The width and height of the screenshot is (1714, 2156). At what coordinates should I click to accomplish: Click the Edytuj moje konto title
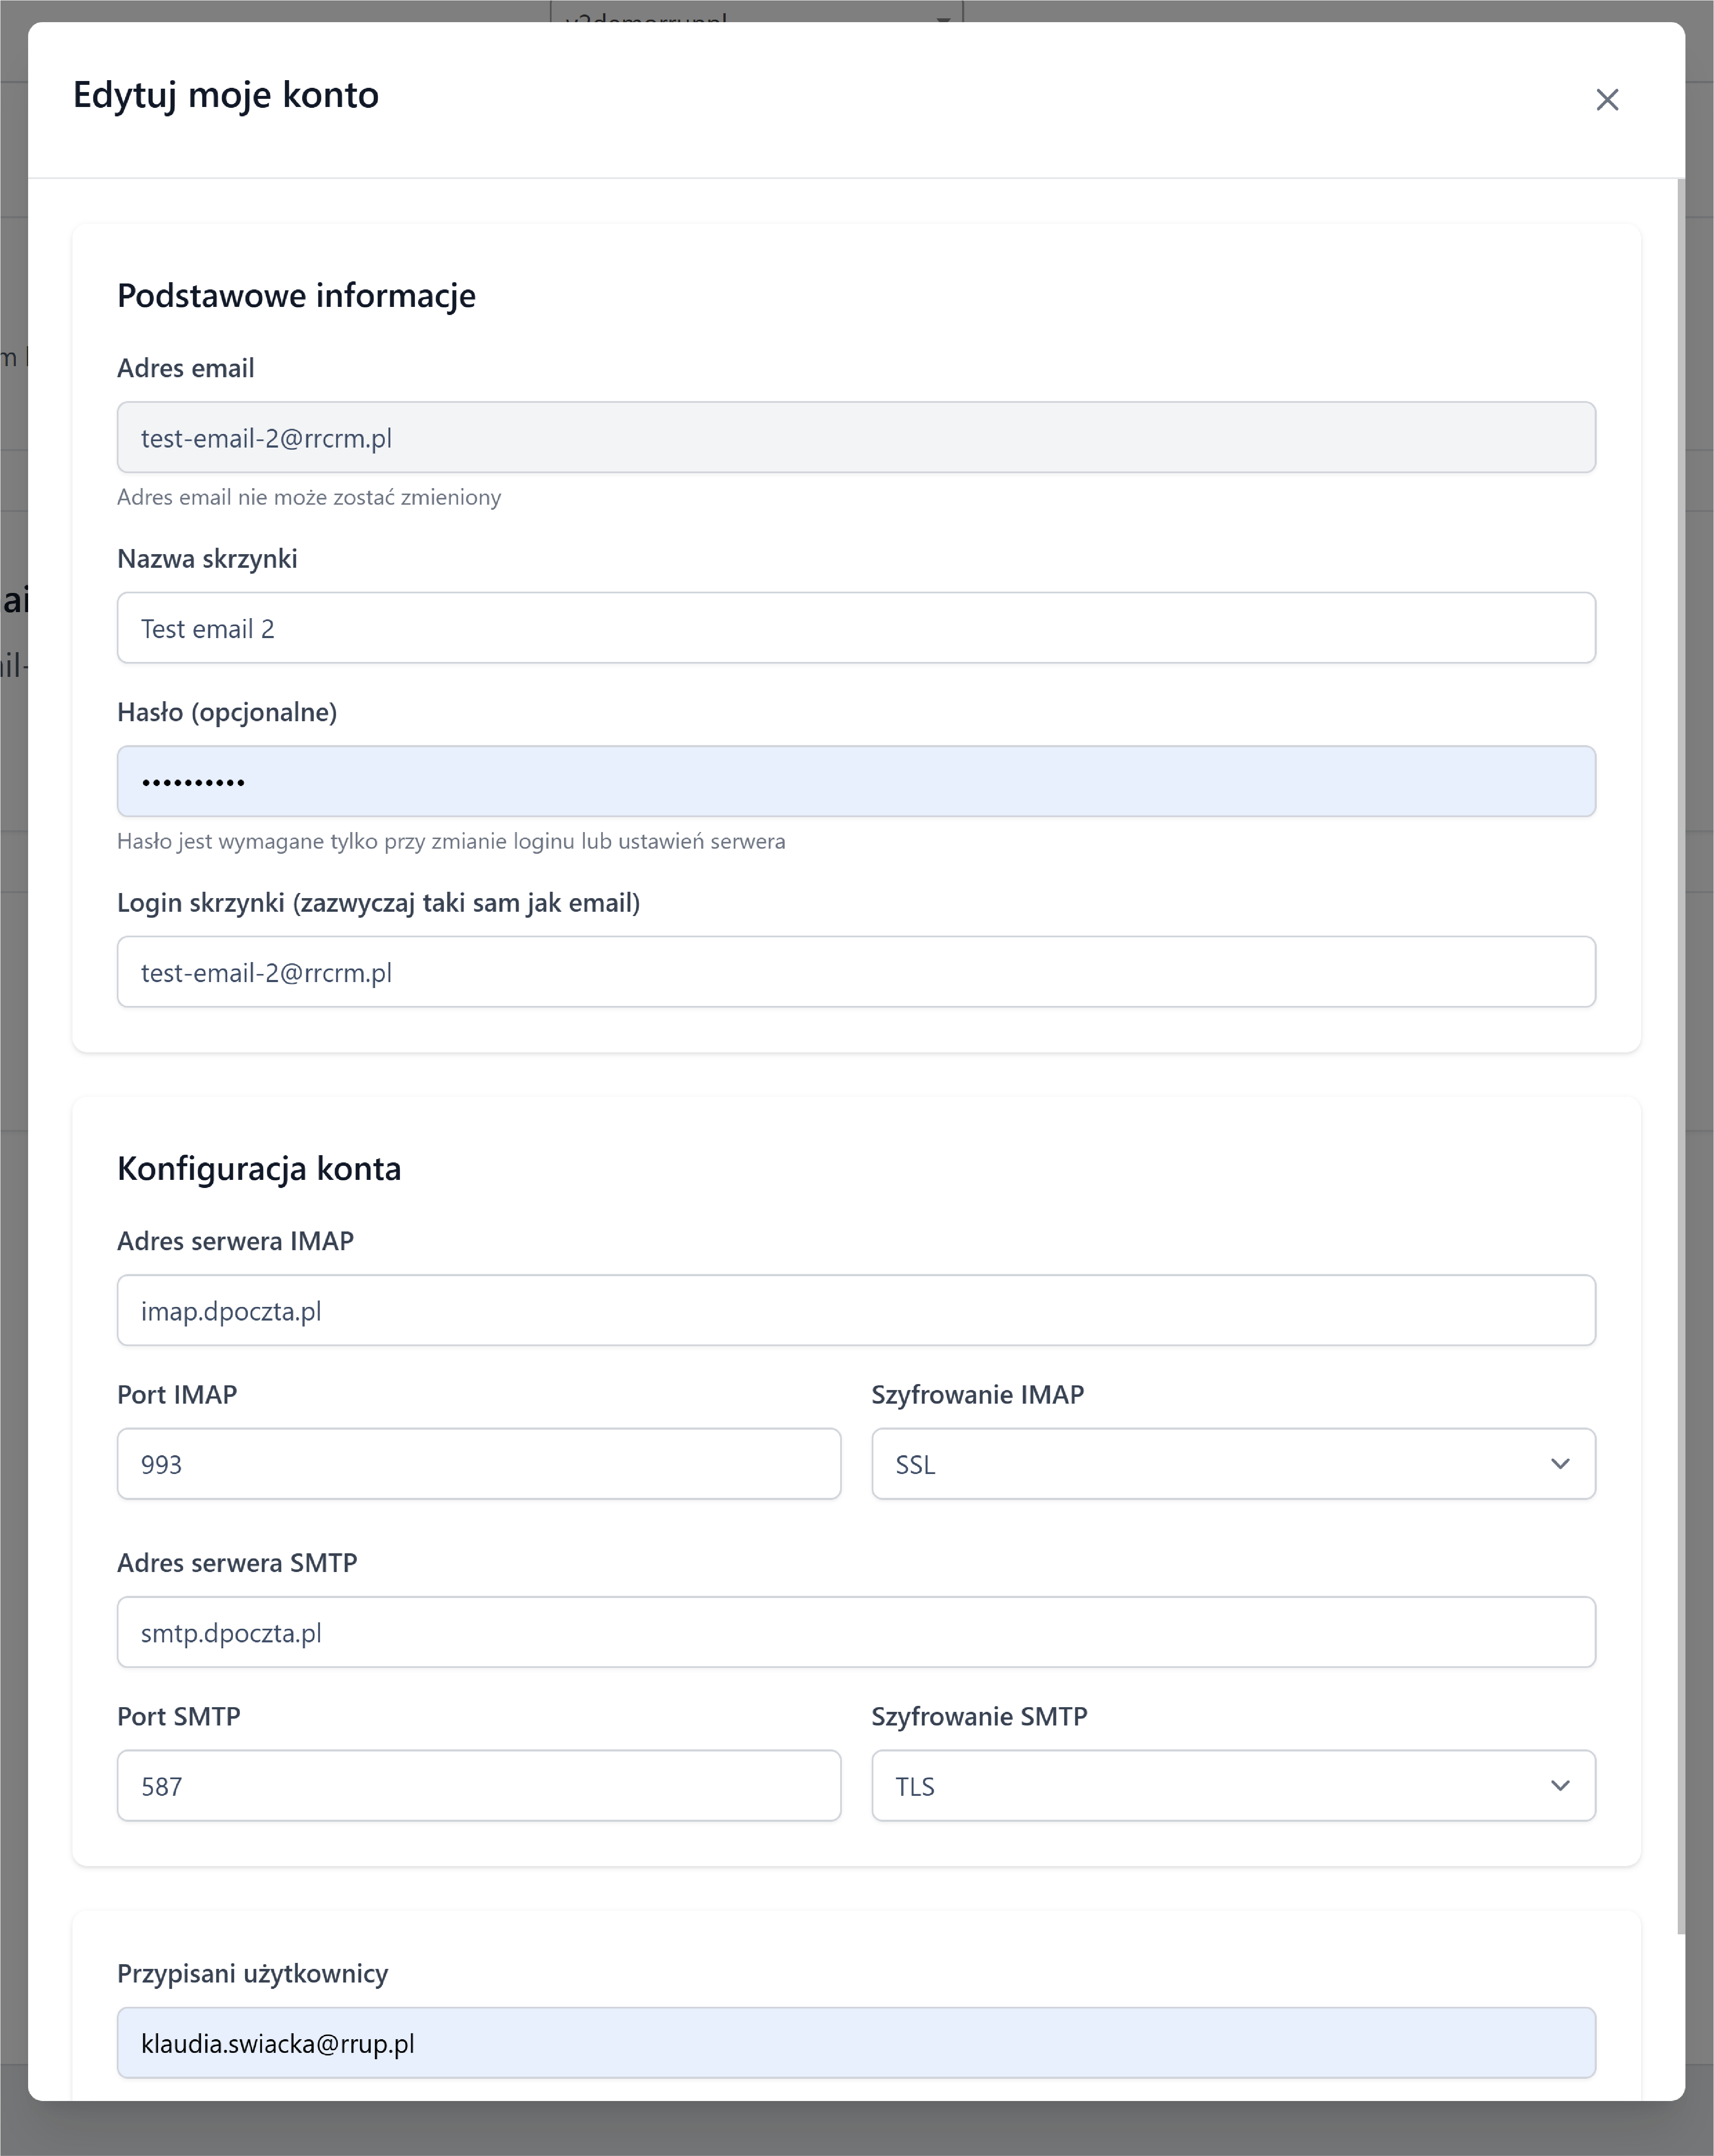(226, 95)
